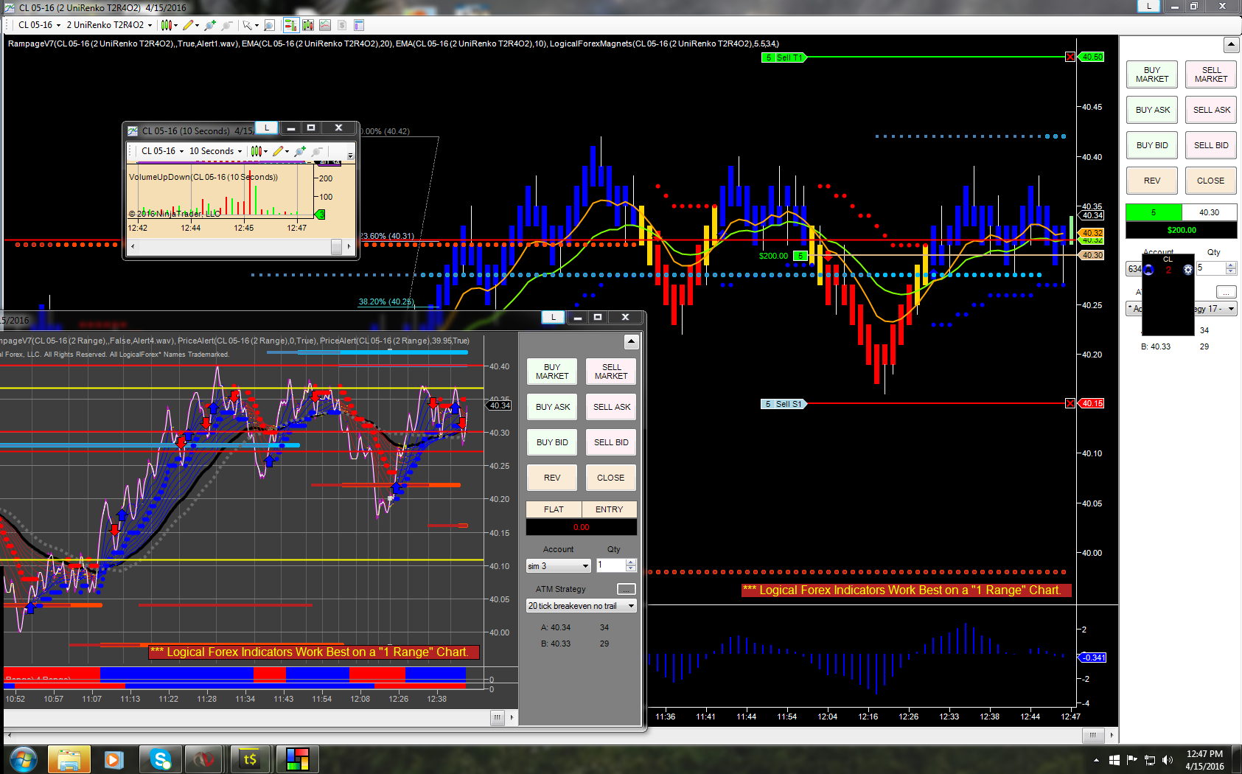Cancel the Sell T1 order with red X
This screenshot has height=774, width=1242.
(1070, 57)
